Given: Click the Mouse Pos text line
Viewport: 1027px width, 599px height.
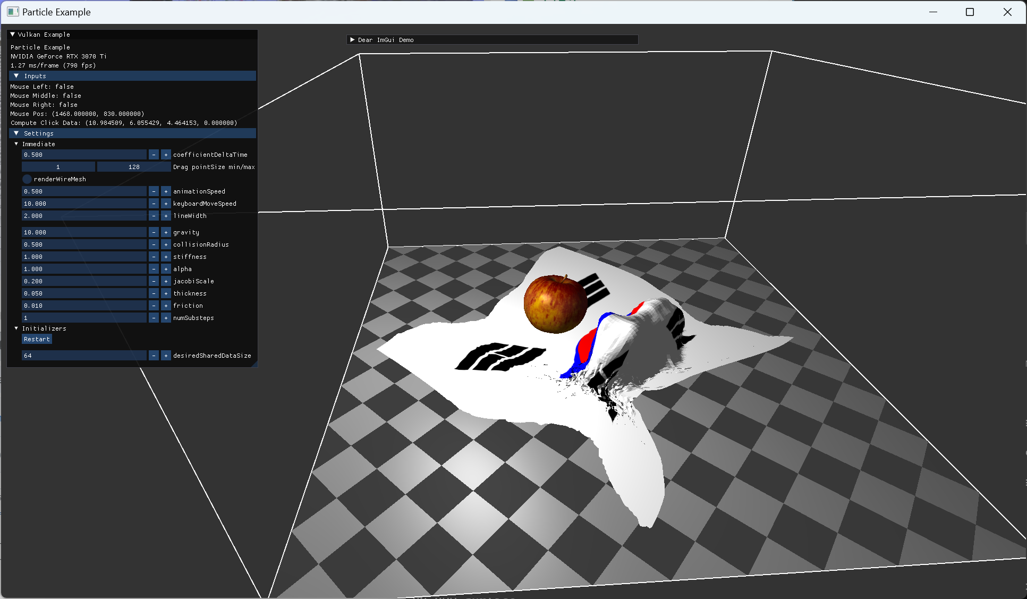Looking at the screenshot, I should pos(77,114).
